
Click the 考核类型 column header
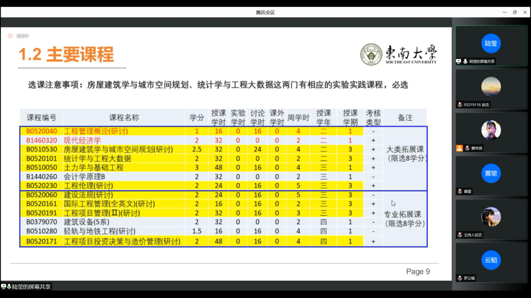pyautogui.click(x=373, y=118)
